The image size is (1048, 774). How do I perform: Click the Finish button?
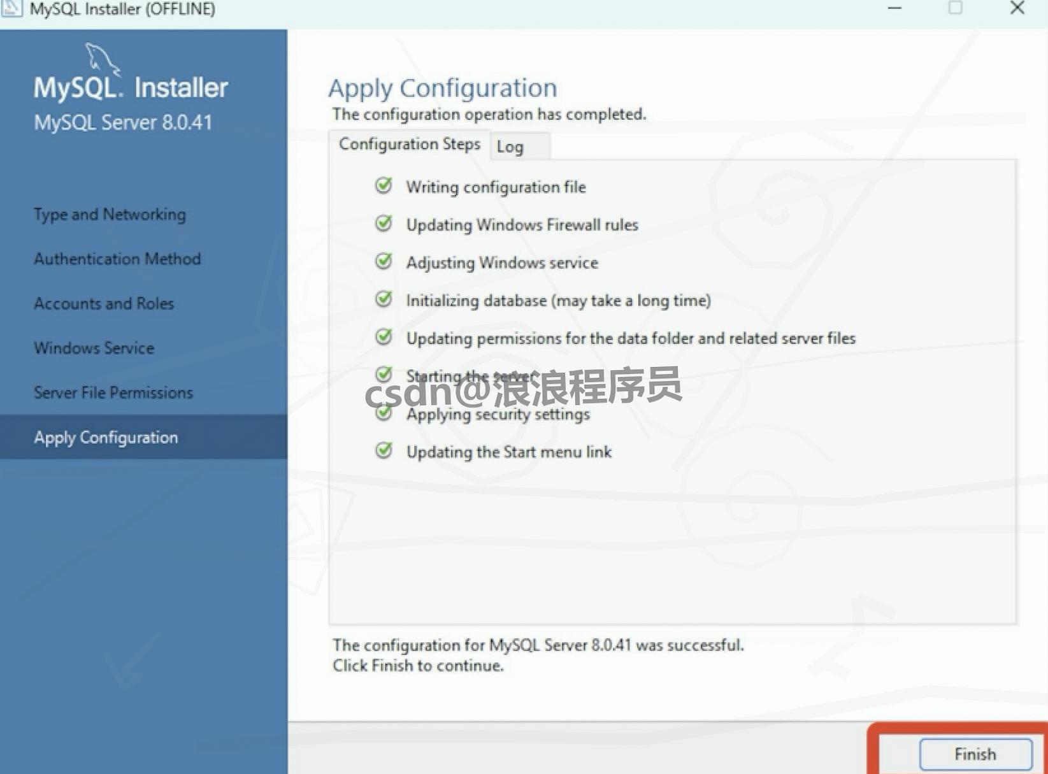tap(975, 754)
